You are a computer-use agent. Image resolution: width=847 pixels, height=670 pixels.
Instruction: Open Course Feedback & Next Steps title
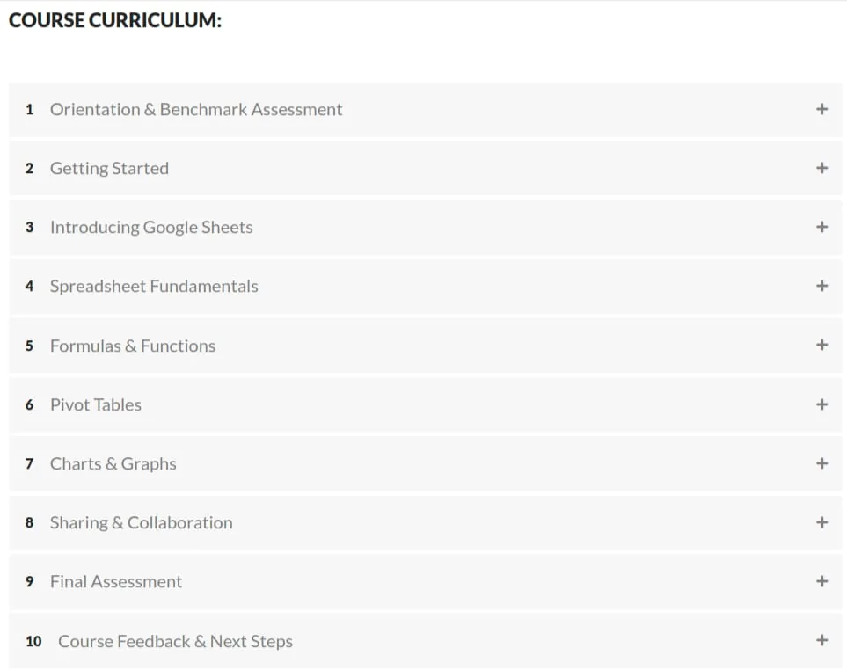(x=176, y=641)
